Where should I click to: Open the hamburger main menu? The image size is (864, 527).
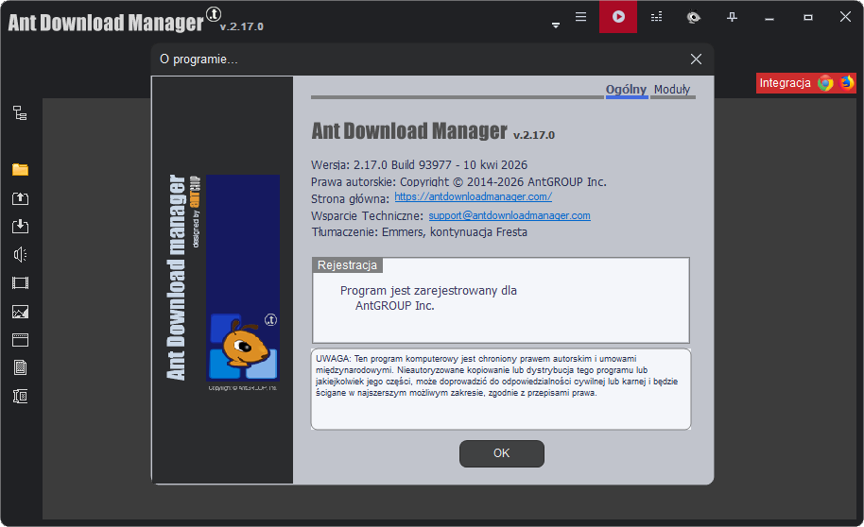tap(580, 16)
